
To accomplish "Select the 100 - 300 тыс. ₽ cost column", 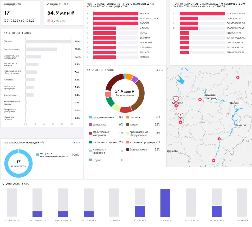I will (37, 214).
